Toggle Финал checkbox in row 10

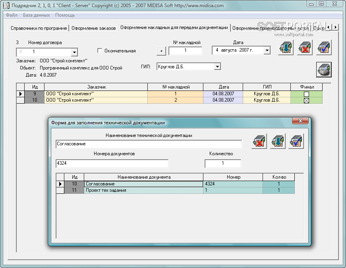click(x=306, y=100)
